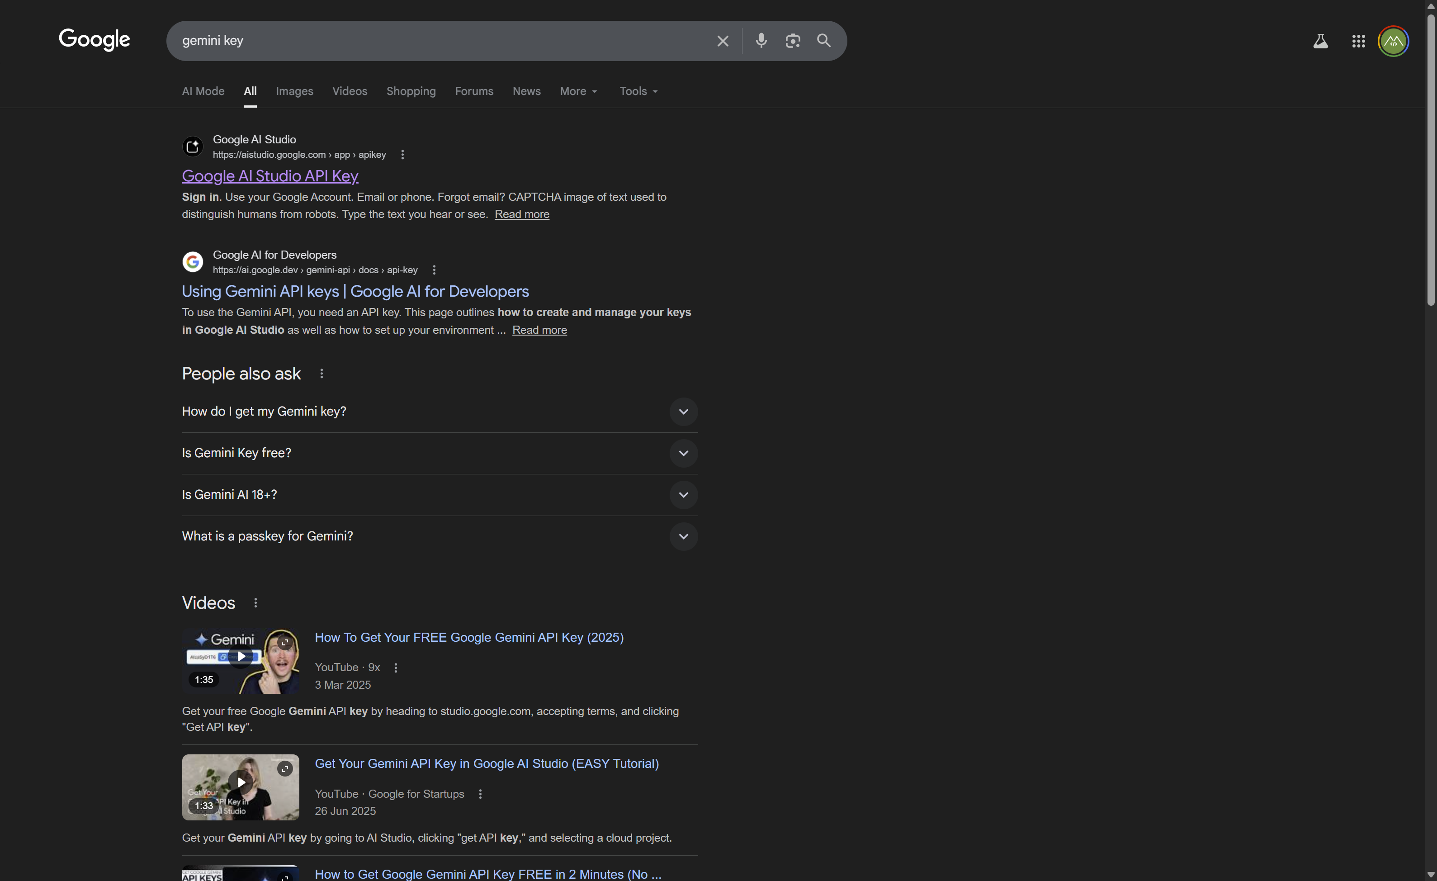Image resolution: width=1437 pixels, height=881 pixels.
Task: Click Read more under AI Studio snippet
Action: (x=522, y=214)
